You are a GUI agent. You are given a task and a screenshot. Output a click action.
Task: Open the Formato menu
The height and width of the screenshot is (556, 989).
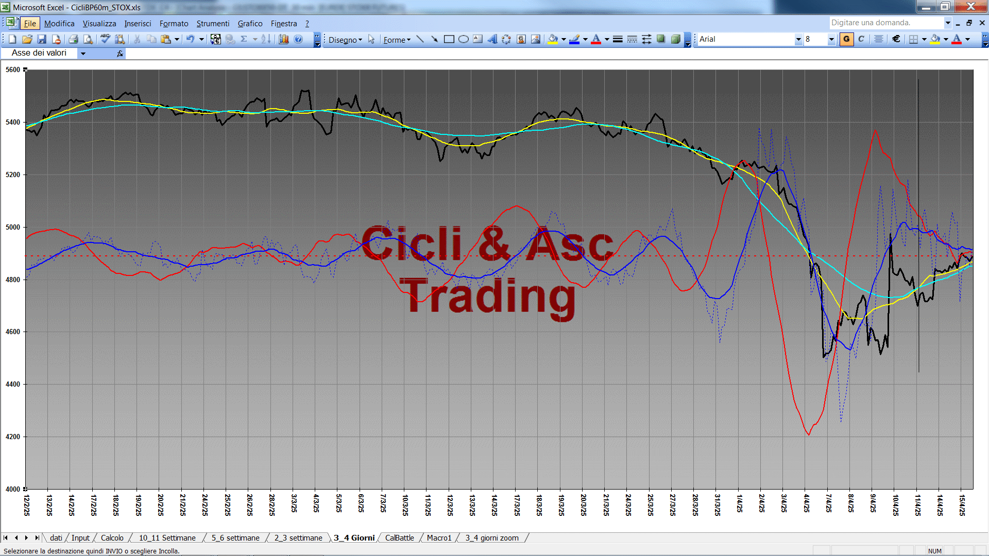point(174,23)
